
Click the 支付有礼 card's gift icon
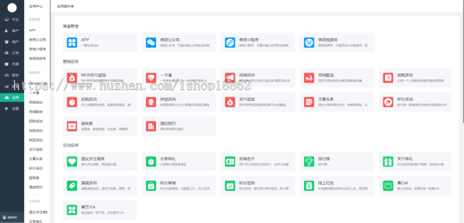pos(388,162)
